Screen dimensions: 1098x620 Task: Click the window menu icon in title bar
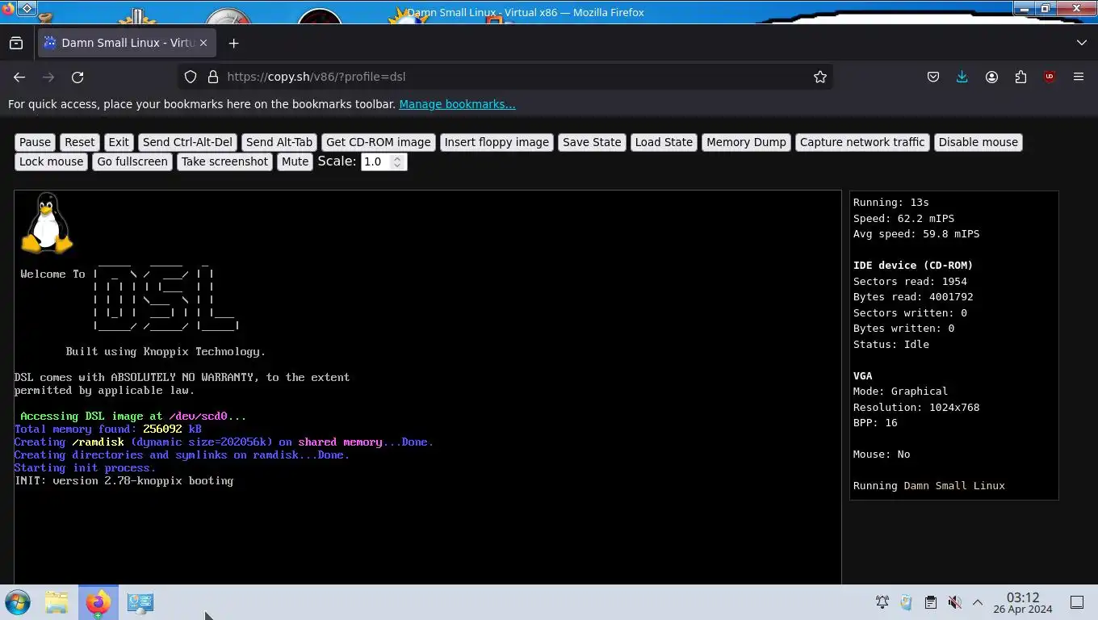click(x=27, y=8)
